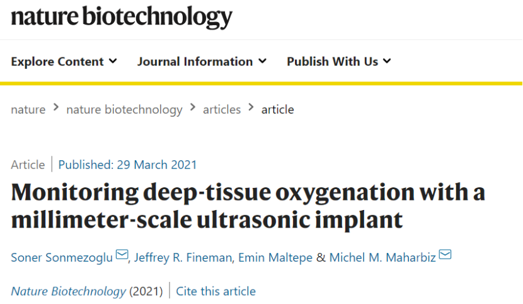Click the Published: 29 March 2021 link
This screenshot has height=304, width=523.
[127, 165]
